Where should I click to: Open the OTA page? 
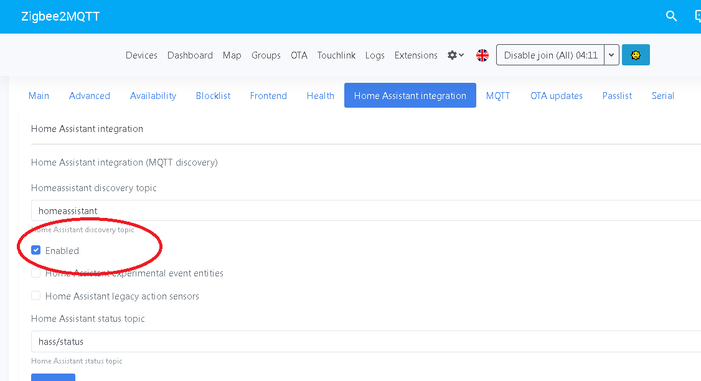299,55
